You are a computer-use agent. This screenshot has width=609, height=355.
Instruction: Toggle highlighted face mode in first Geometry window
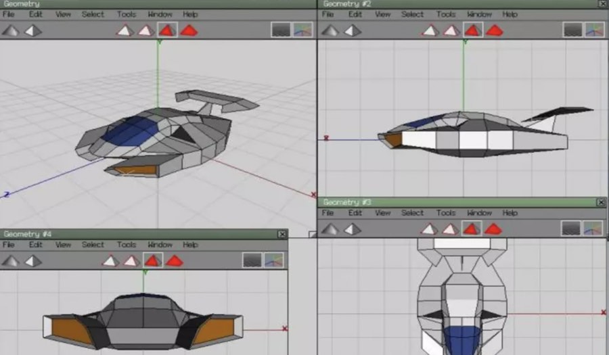[x=167, y=30]
